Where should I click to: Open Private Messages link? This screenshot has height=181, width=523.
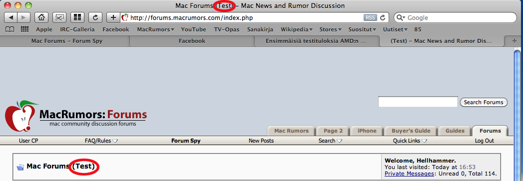[409, 174]
